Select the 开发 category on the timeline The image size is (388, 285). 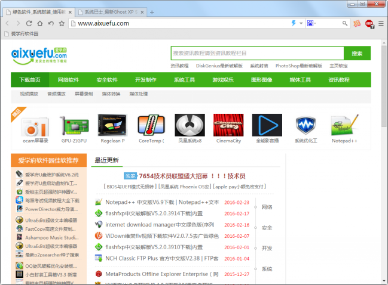click(x=267, y=248)
